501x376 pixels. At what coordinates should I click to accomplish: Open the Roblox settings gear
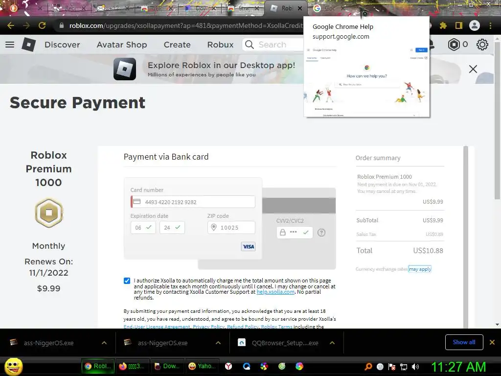click(482, 45)
